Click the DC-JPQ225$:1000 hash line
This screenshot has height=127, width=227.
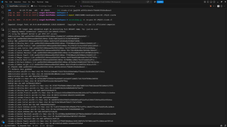[x=48, y=67]
